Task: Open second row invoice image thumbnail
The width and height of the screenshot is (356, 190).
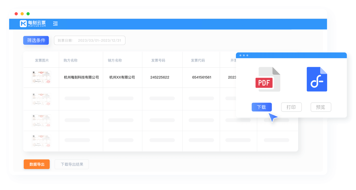Action: [x=41, y=99]
